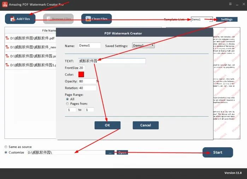Open the hamburger menu icon in title bar

230,4
